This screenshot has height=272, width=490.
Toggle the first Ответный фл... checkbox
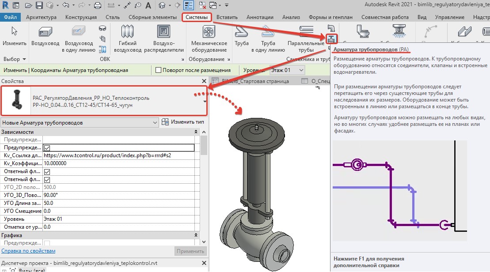pyautogui.click(x=47, y=171)
